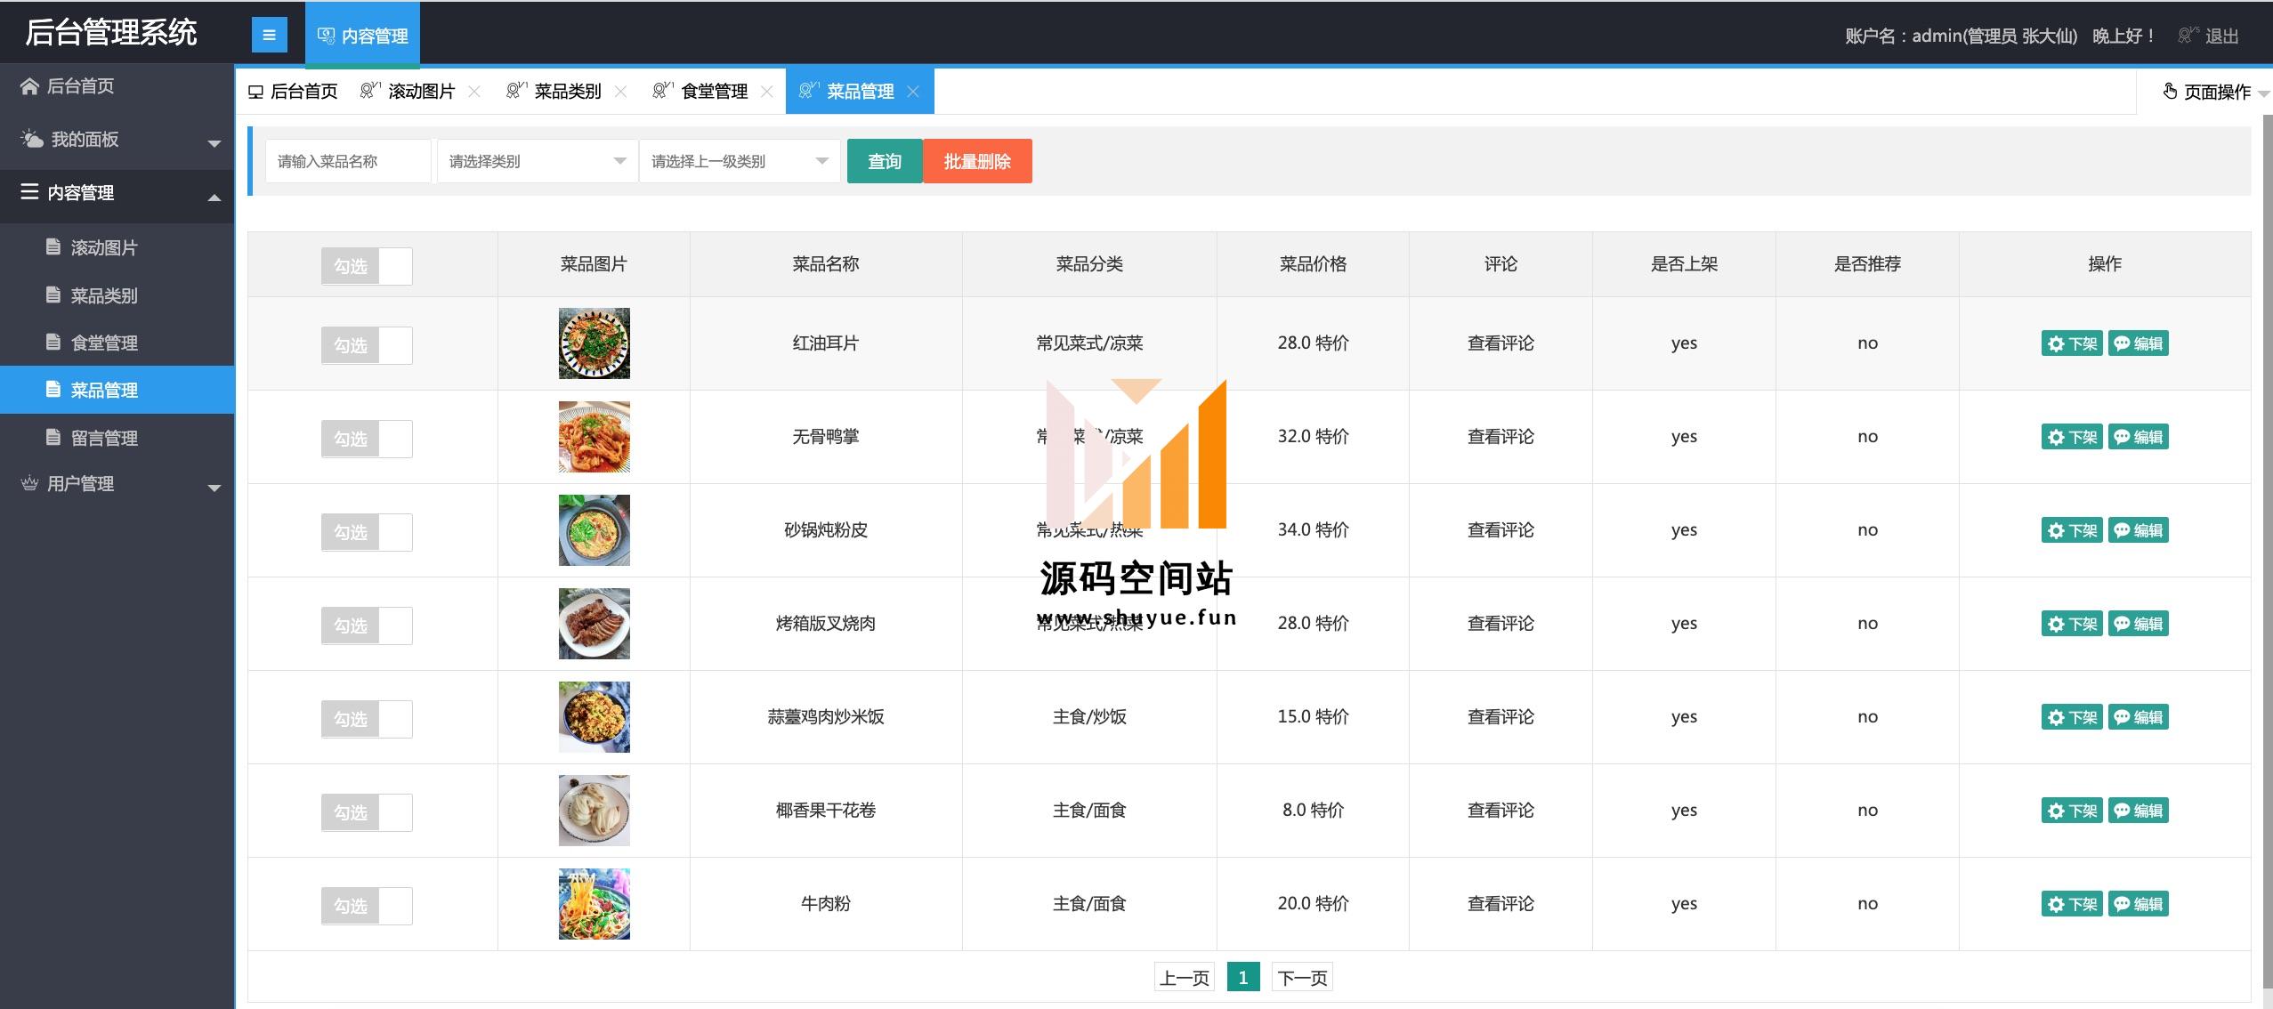Click 查看评论 for 蒜薹鸡肉炒米饭
The height and width of the screenshot is (1009, 2273).
(x=1501, y=717)
